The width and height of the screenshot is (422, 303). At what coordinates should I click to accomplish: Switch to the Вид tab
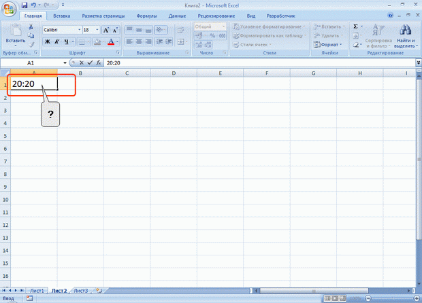coord(251,16)
